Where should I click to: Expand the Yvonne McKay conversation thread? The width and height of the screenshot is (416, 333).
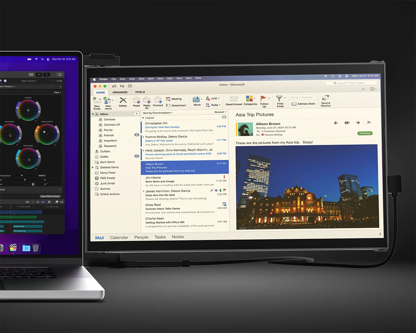(143, 137)
